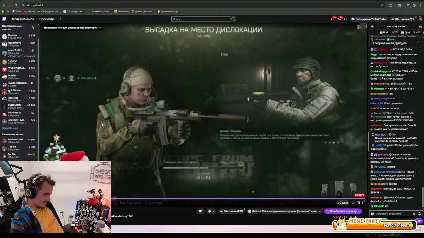Open the Twitch home logo
Viewport: 424px width, 238px height.
(4, 19)
